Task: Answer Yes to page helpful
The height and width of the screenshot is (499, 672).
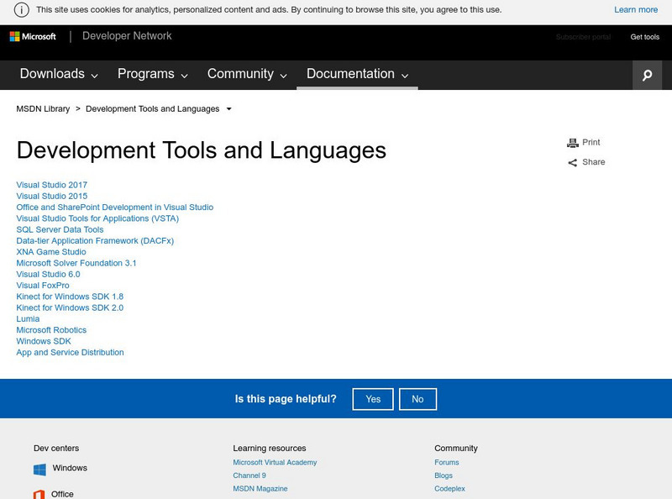Action: [x=373, y=399]
